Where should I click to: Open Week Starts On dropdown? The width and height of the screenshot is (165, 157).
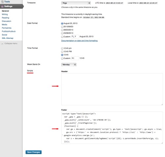pos(69,65)
